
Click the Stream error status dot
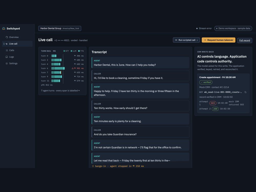click(x=197, y=28)
